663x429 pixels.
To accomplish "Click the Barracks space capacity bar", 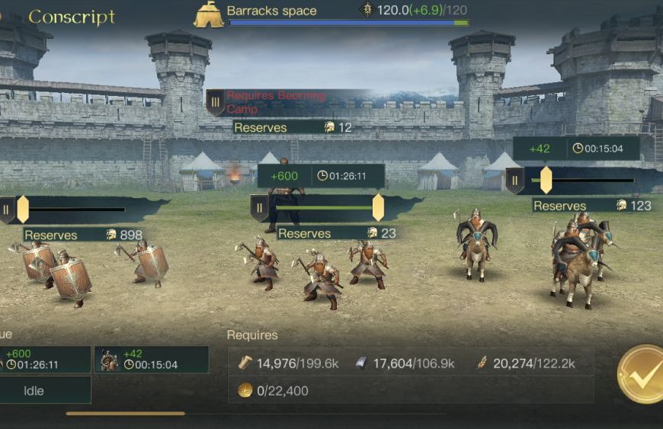I will 349,23.
